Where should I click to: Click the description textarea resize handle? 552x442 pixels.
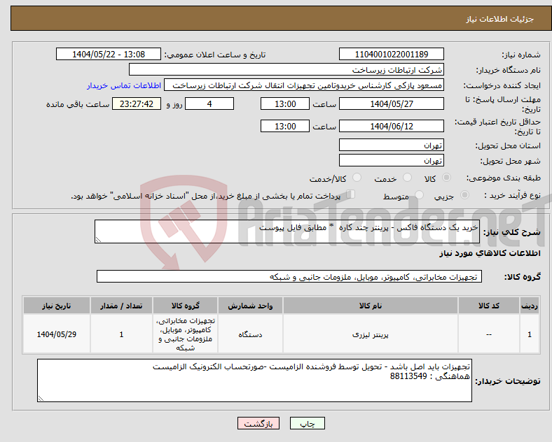coord(98,240)
